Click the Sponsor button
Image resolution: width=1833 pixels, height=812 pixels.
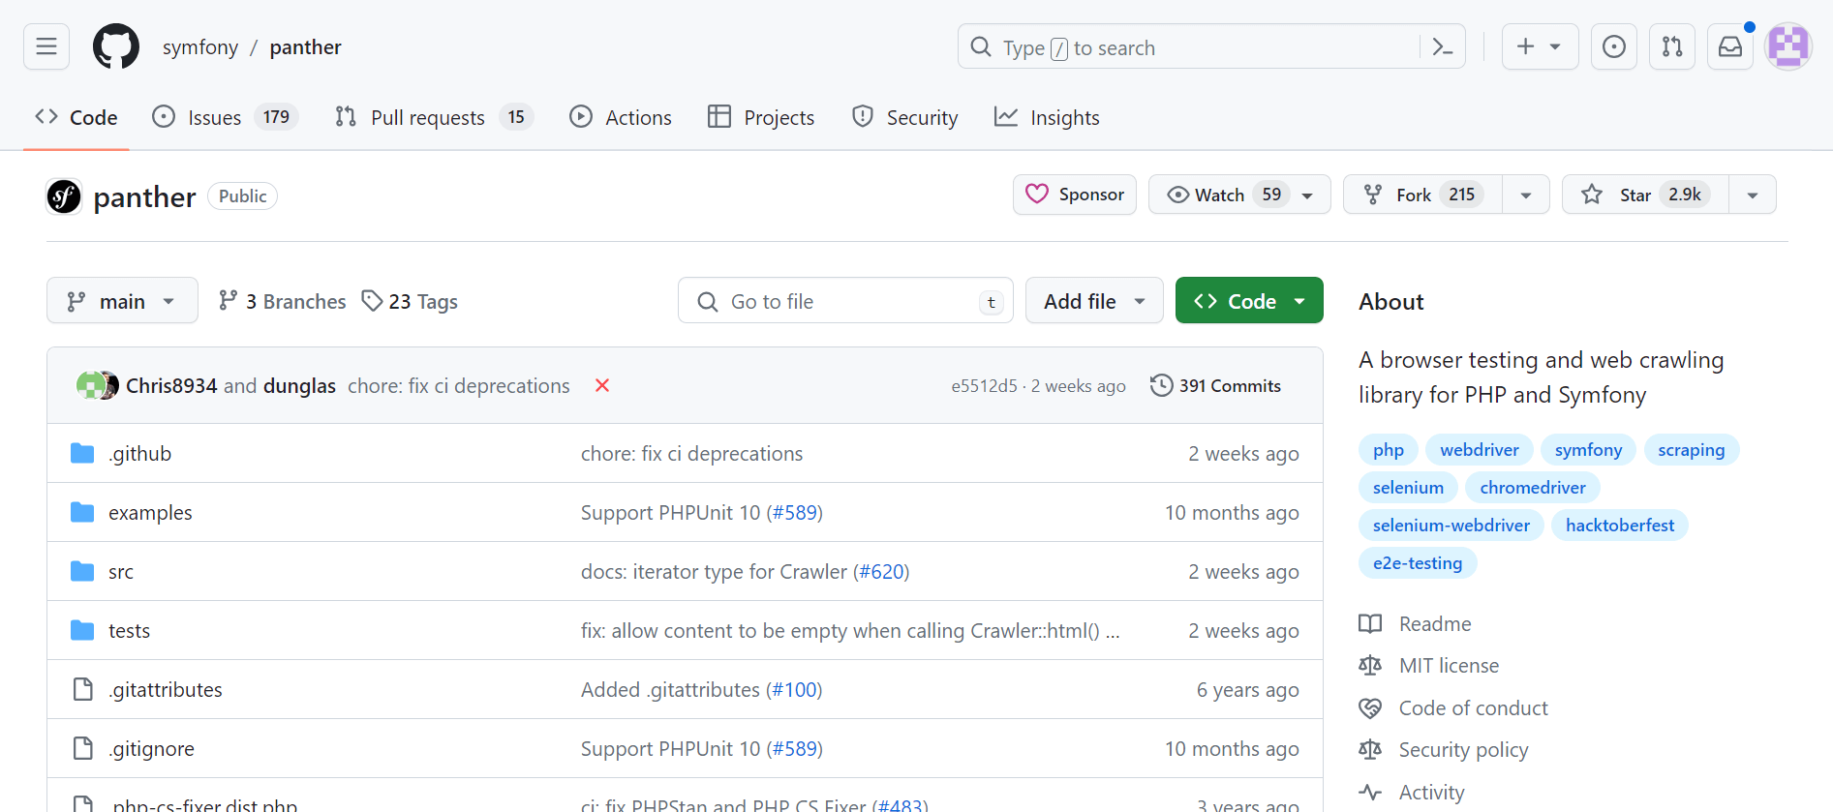1075,195
